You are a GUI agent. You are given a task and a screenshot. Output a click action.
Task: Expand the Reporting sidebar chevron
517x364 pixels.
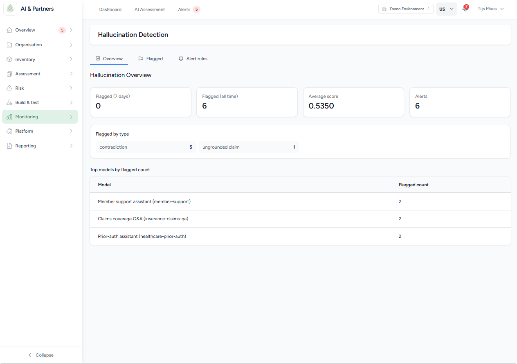[71, 146]
